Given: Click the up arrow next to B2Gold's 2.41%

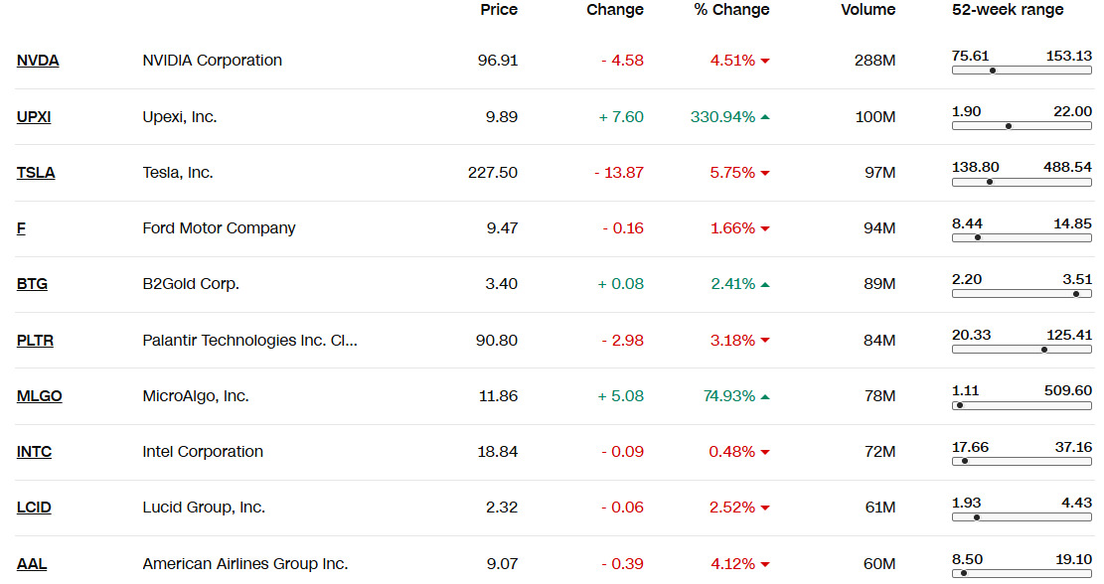Looking at the screenshot, I should pos(765,285).
